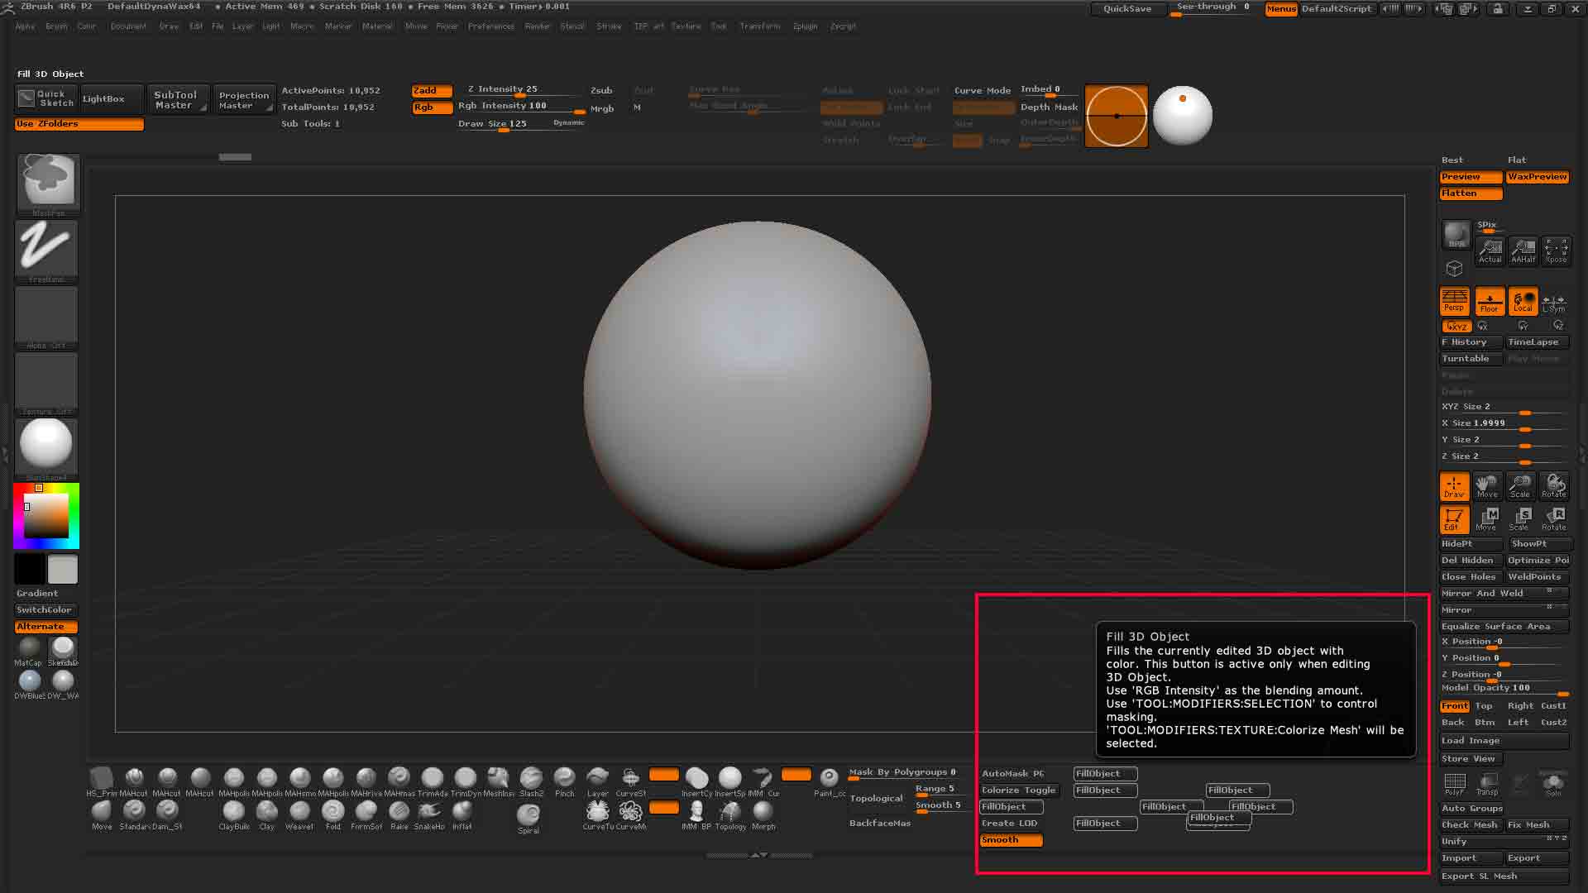The image size is (1588, 893).
Task: Open the Document menu
Action: (x=128, y=26)
